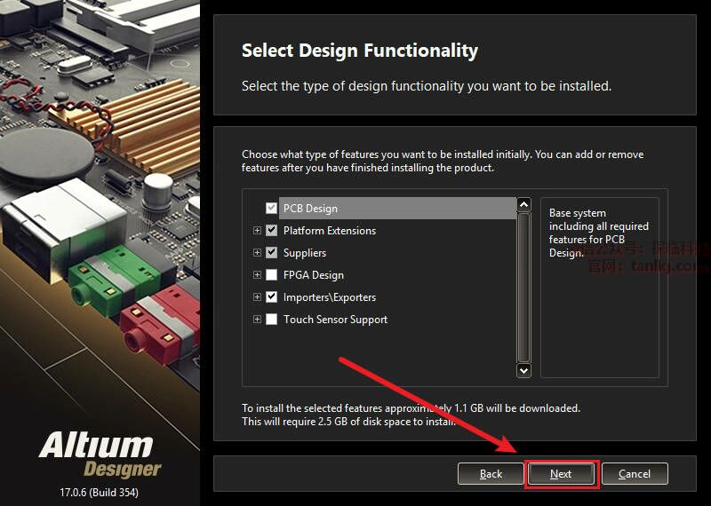Screen dimensions: 711x506
Task: Enable the FPGA Design checkbox
Action: [x=271, y=275]
